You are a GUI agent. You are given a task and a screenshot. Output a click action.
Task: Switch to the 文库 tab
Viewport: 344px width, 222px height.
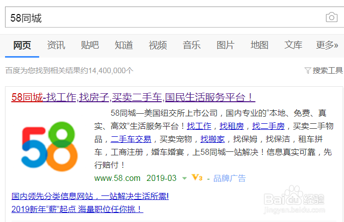[x=293, y=45]
